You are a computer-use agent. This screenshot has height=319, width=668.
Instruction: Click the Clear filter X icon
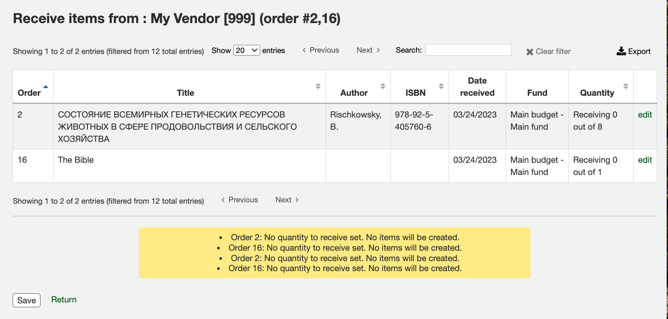[530, 52]
